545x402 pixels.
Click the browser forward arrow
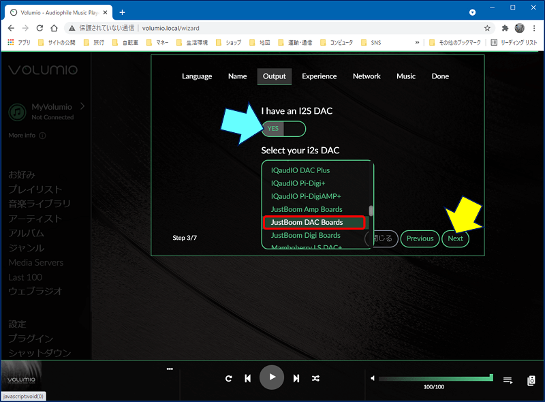(25, 28)
